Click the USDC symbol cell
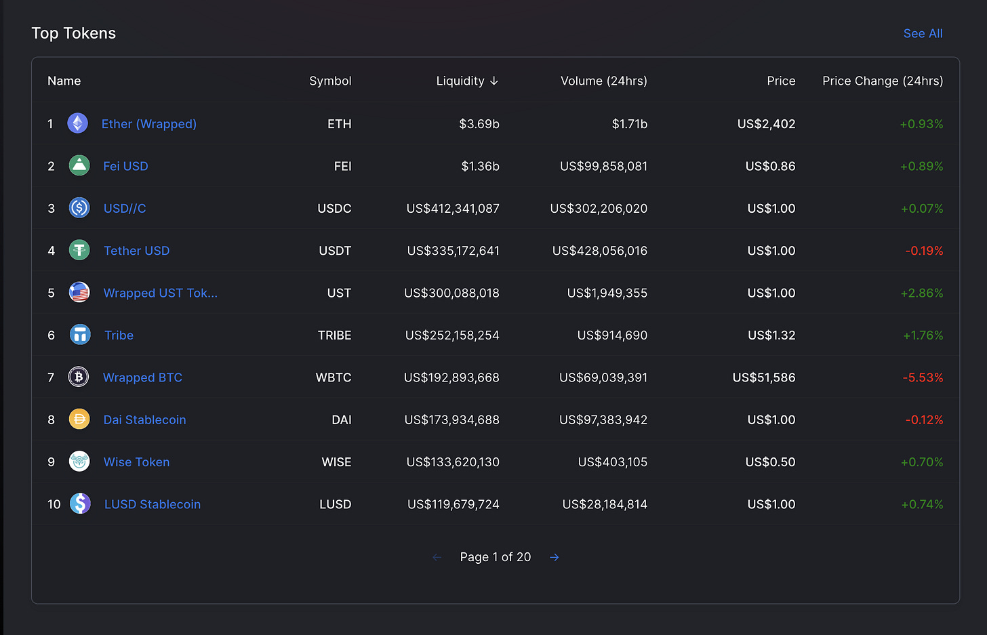The height and width of the screenshot is (635, 987). point(334,208)
